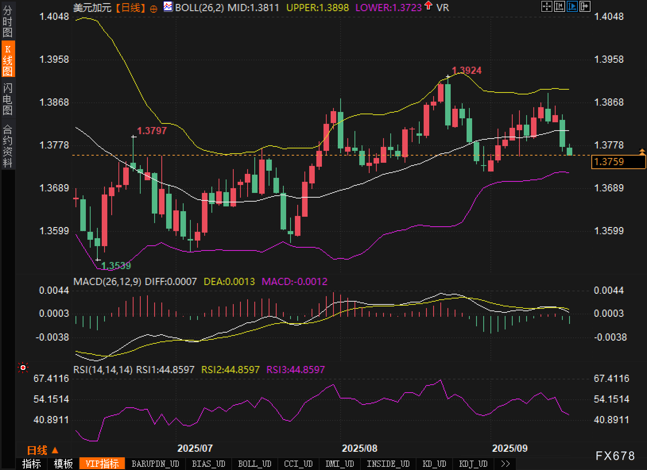Open the 闪电图 view
Screen dimensions: 647x470
(x=8, y=99)
